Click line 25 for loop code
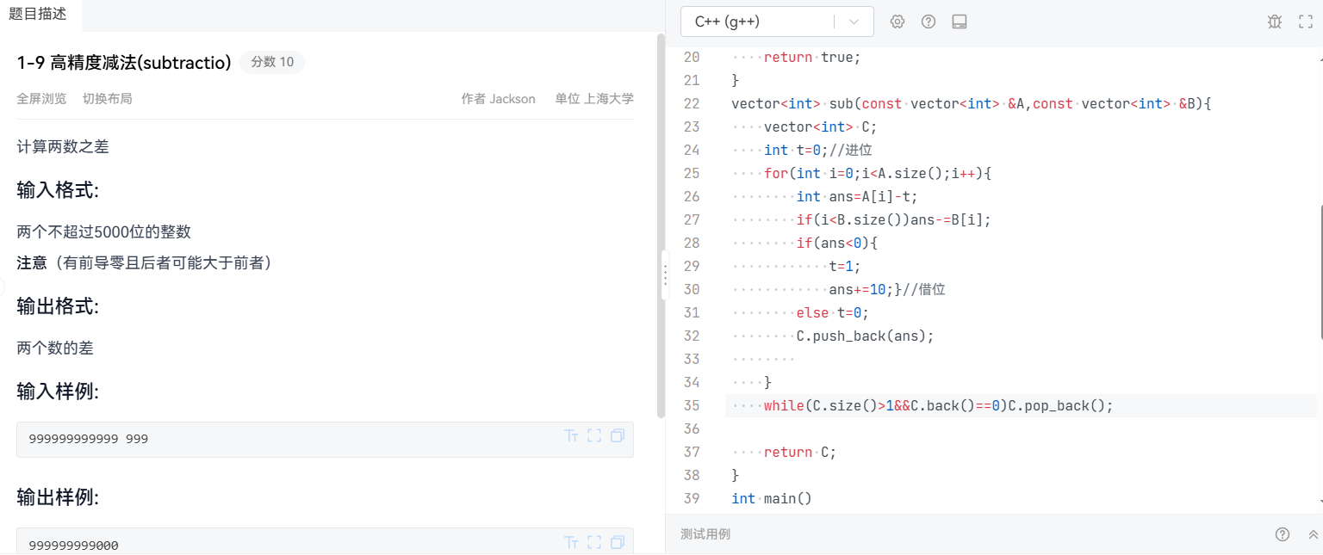Image resolution: width=1323 pixels, height=555 pixels. coord(878,173)
